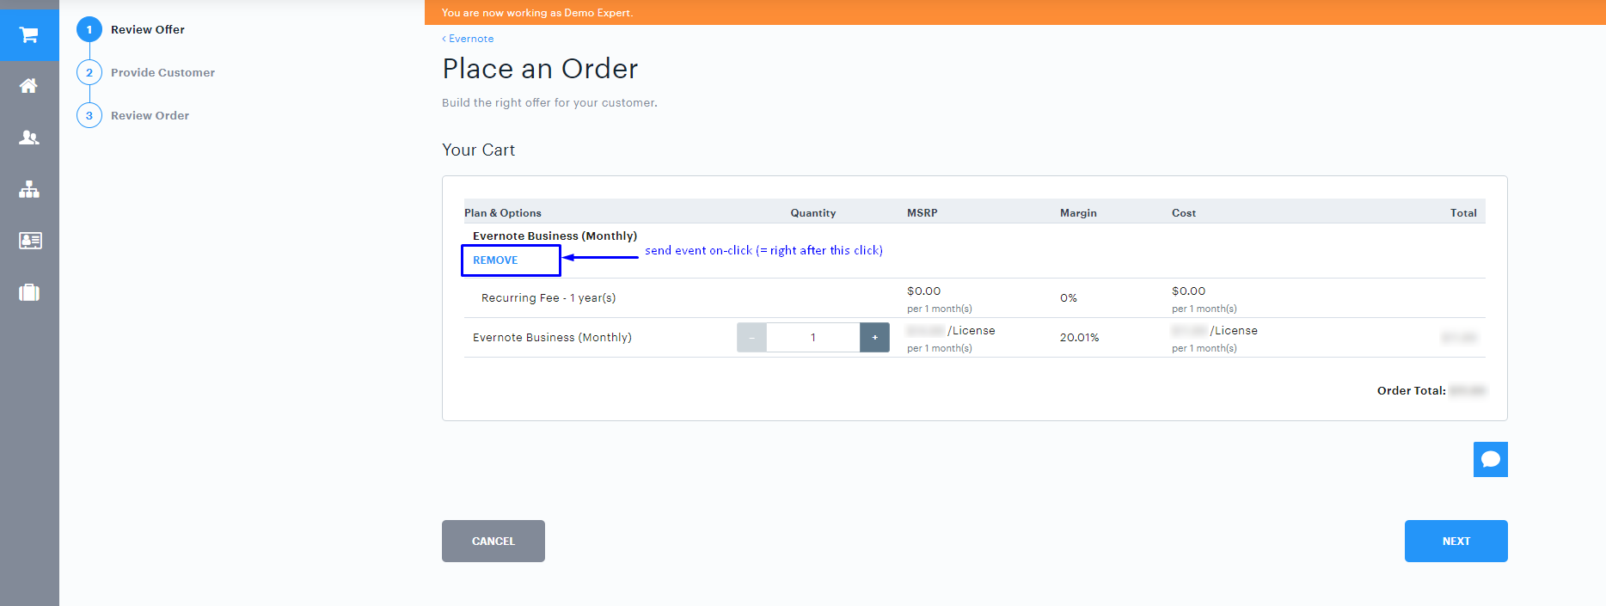Go to the home sidebar icon
Screen dimensions: 1606x606
(x=29, y=86)
